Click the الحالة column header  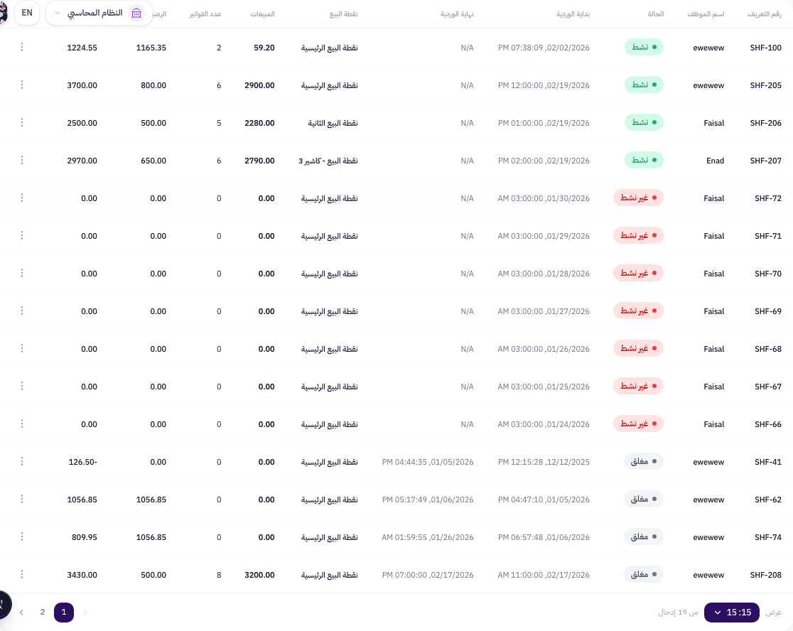pyautogui.click(x=655, y=14)
